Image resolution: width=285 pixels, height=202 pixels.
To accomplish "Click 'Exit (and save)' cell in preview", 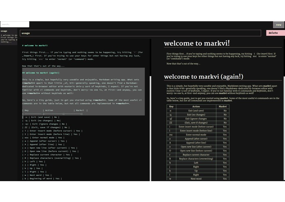I will (x=196, y=111).
